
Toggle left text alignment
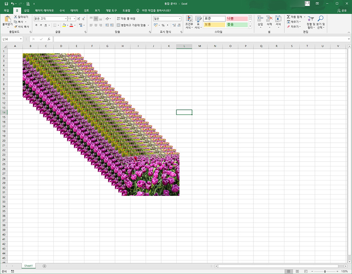click(x=91, y=25)
